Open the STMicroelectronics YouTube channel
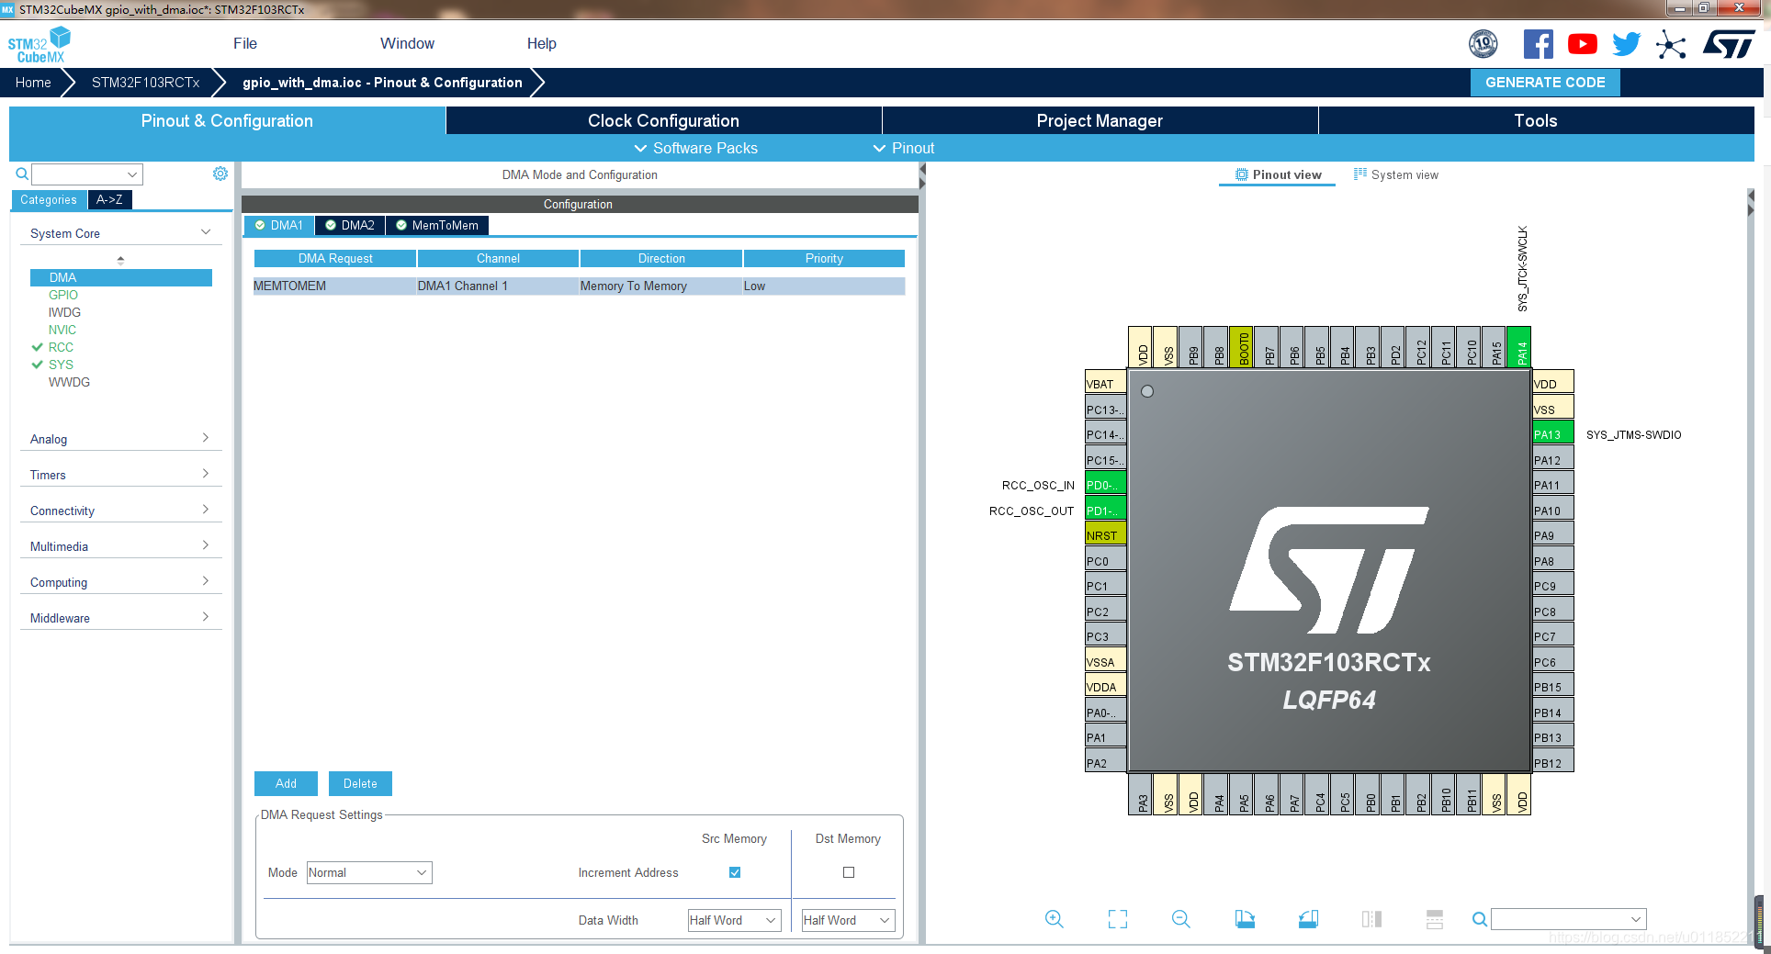1771x954 pixels. (1582, 43)
